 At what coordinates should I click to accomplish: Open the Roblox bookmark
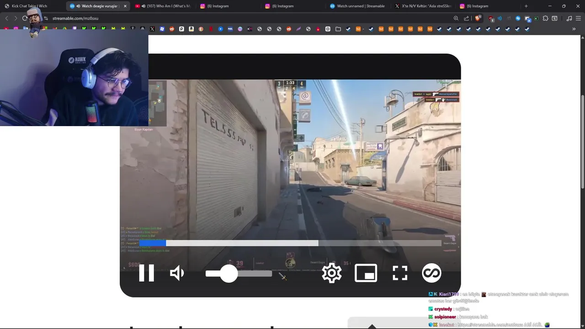point(162,29)
